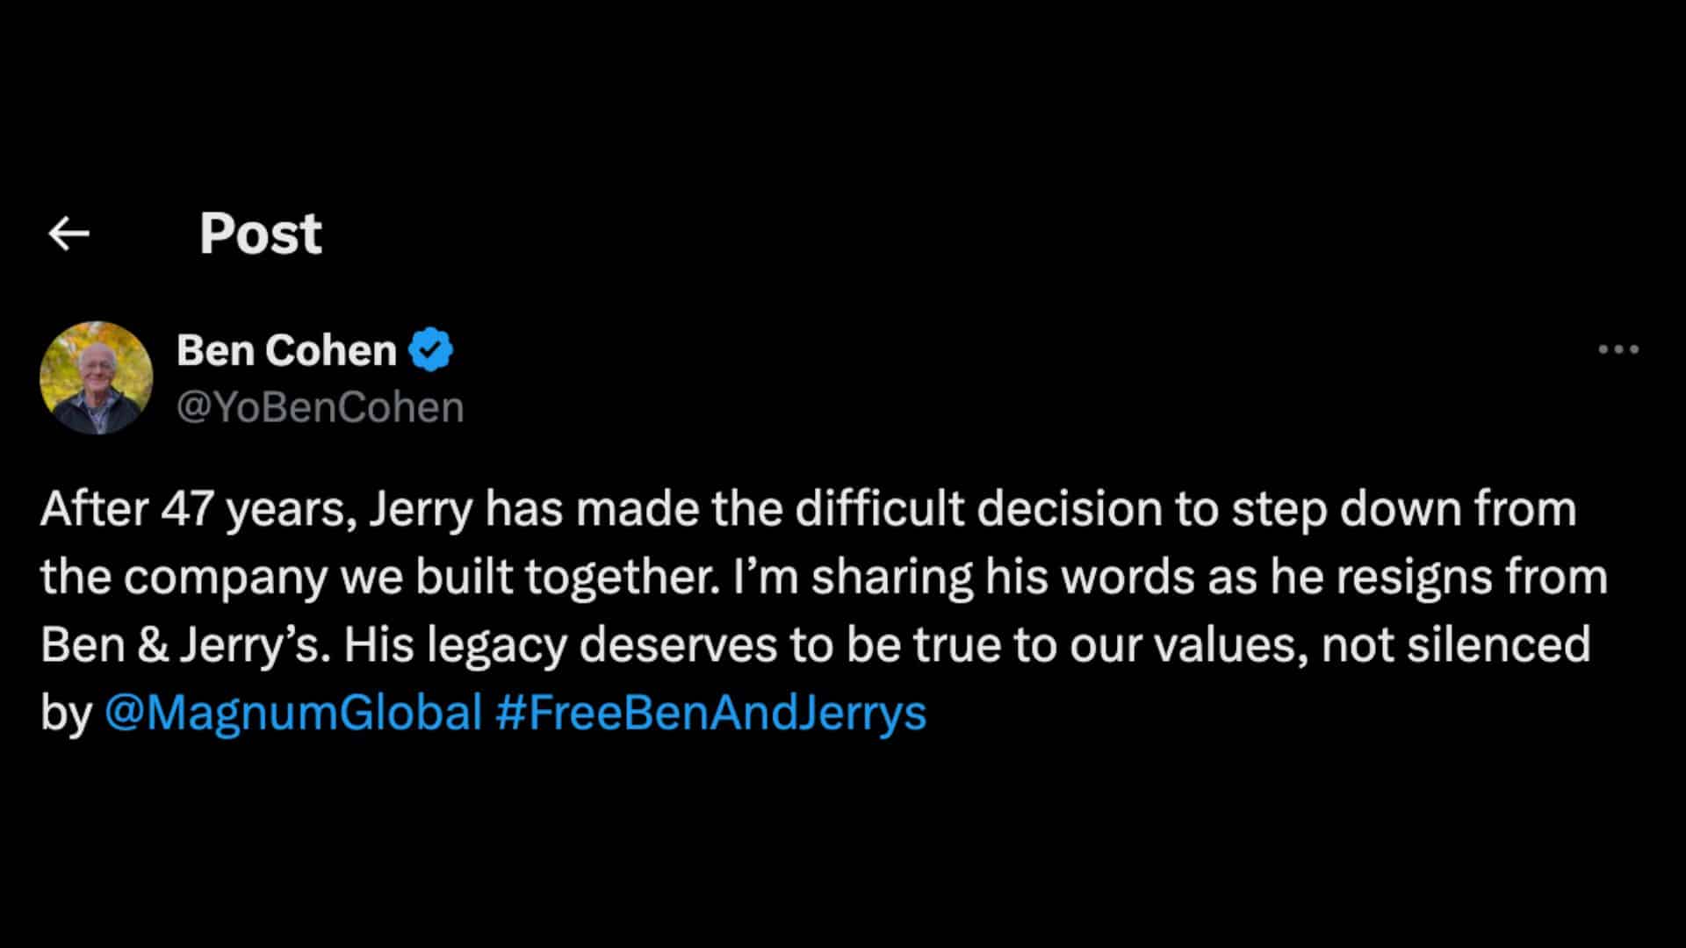
Task: Open the @YoBenCohen handle
Action: pos(320,407)
